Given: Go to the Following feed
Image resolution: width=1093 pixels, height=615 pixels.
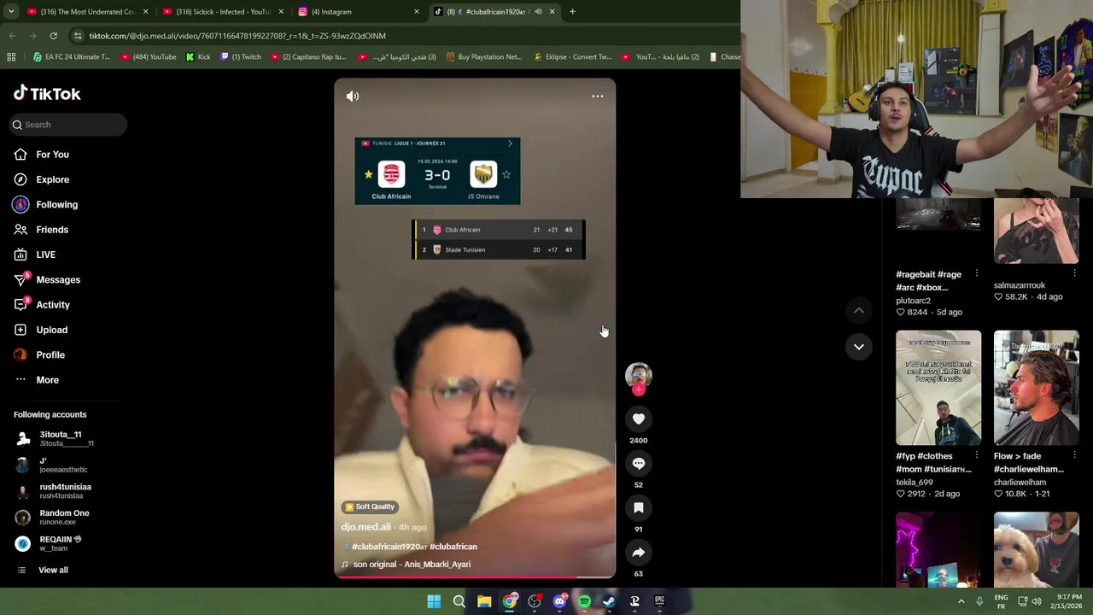Looking at the screenshot, I should tap(56, 204).
